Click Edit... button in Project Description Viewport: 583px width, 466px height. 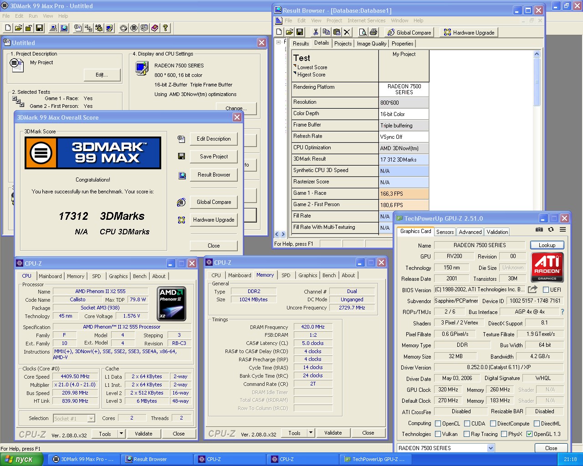click(x=102, y=75)
